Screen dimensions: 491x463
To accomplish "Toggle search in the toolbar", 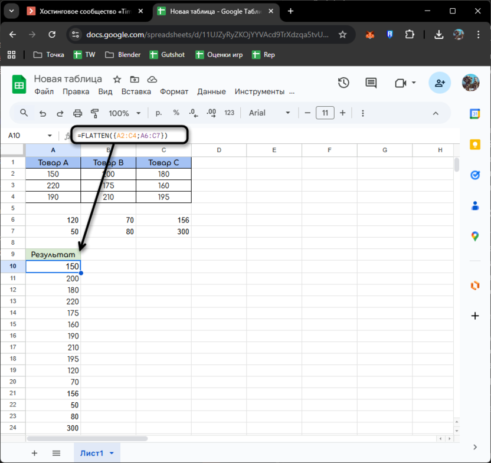I will 24,113.
